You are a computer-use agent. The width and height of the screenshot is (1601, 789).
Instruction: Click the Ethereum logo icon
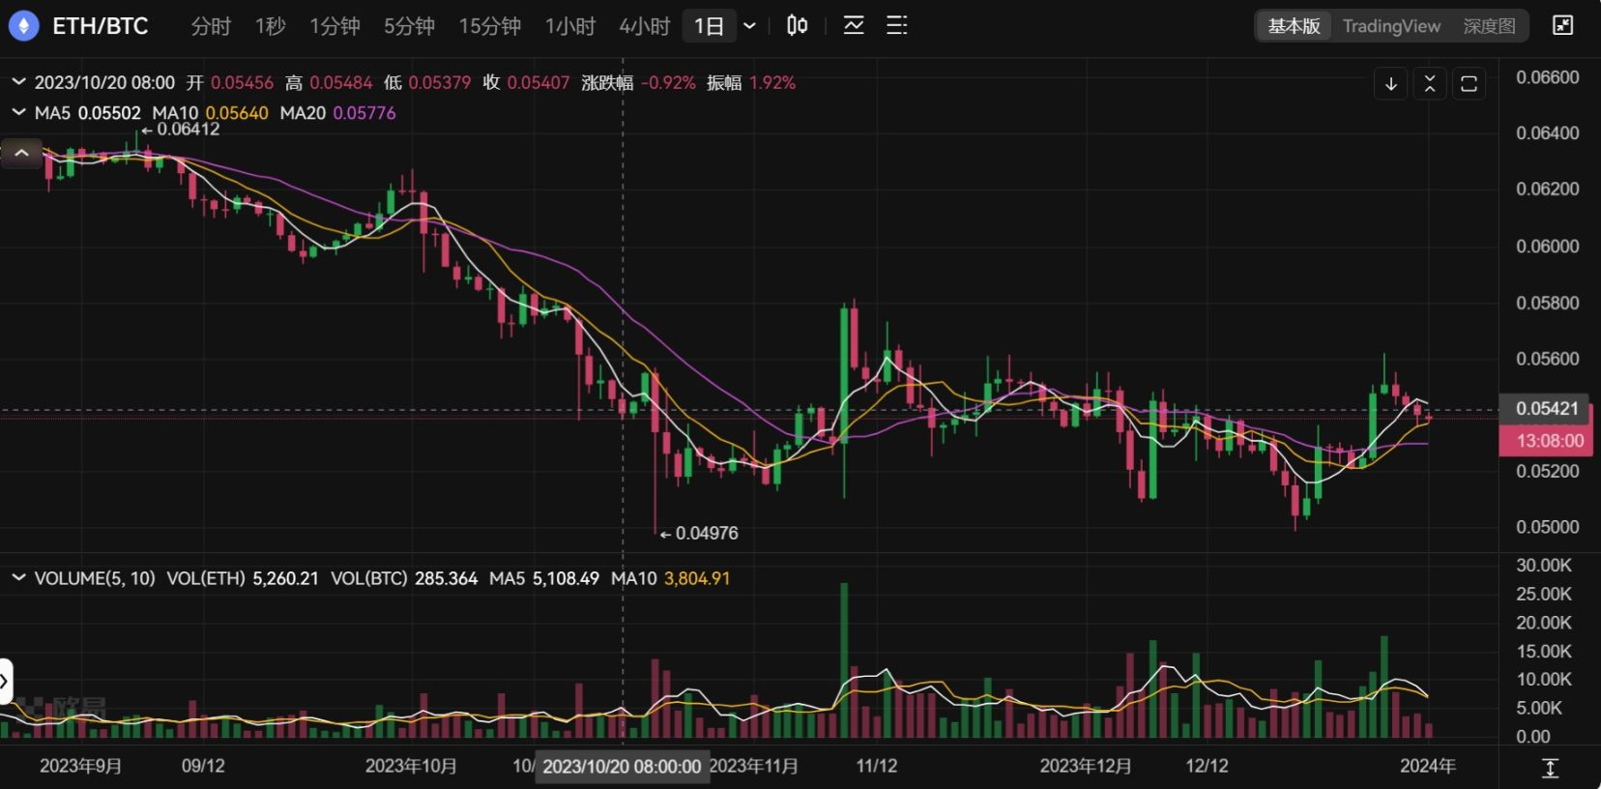[23, 26]
